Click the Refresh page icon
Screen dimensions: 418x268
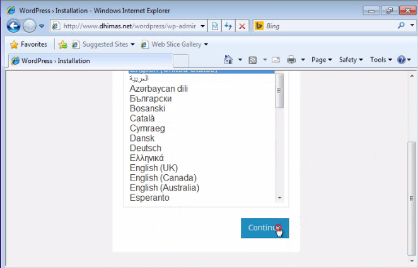(x=228, y=26)
